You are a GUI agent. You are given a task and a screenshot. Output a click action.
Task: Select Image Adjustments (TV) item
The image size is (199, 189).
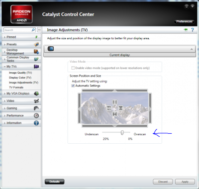click(x=23, y=83)
